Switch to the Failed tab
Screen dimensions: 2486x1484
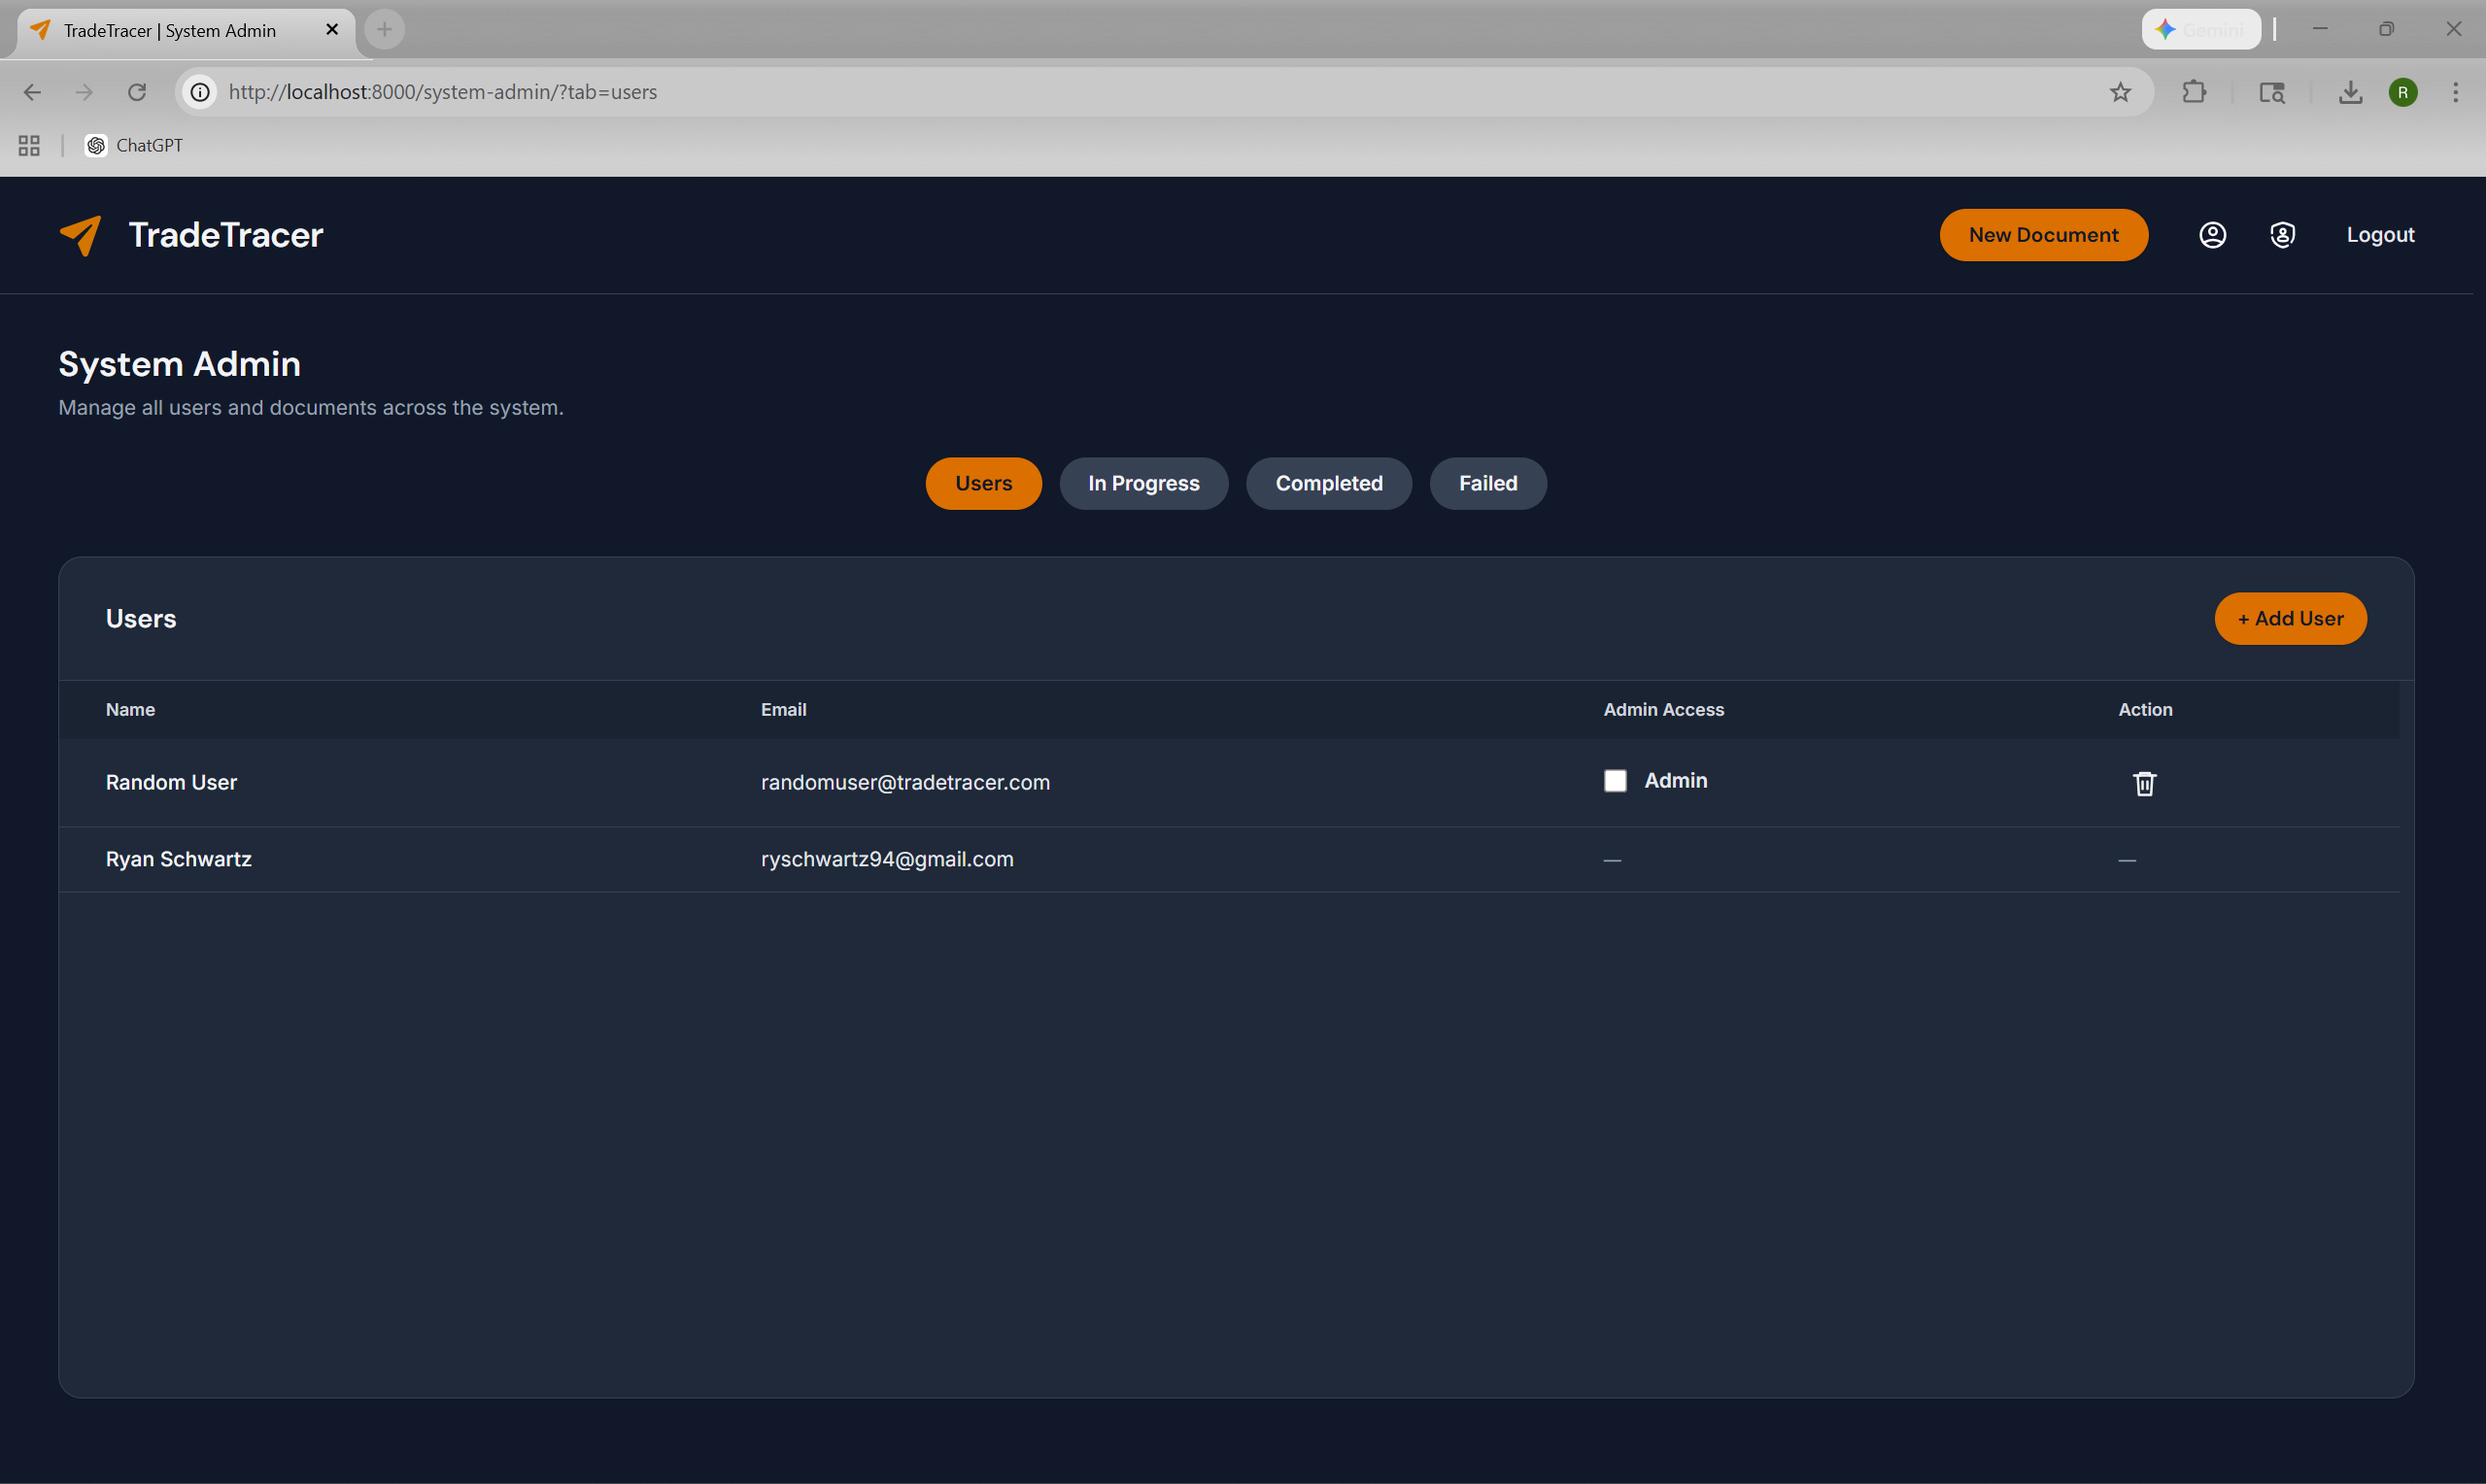(1487, 484)
